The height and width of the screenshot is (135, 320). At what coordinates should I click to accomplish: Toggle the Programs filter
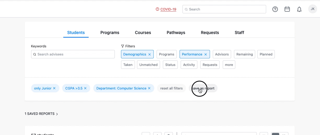click(x=167, y=54)
